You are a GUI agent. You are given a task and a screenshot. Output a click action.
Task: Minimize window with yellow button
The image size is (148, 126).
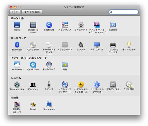[15, 7]
